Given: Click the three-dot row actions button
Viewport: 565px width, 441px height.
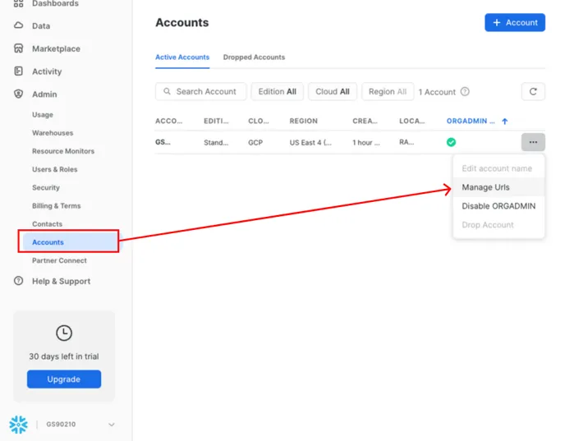Looking at the screenshot, I should tap(533, 142).
